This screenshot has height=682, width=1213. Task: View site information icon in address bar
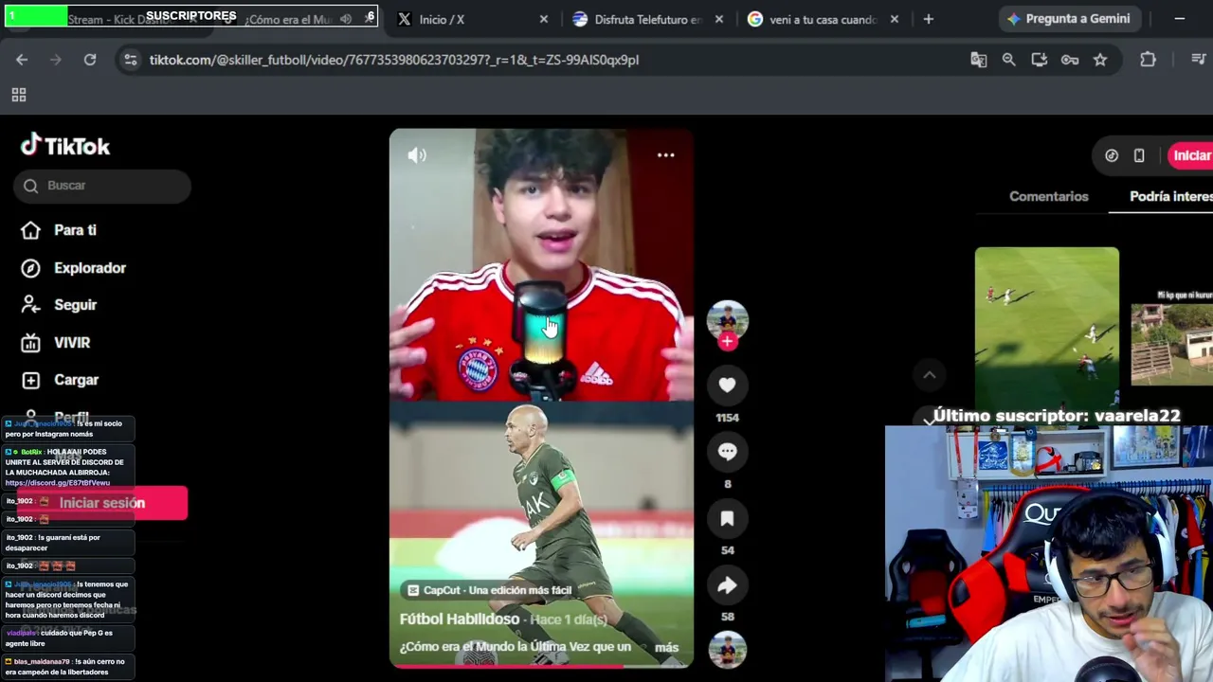coord(130,60)
